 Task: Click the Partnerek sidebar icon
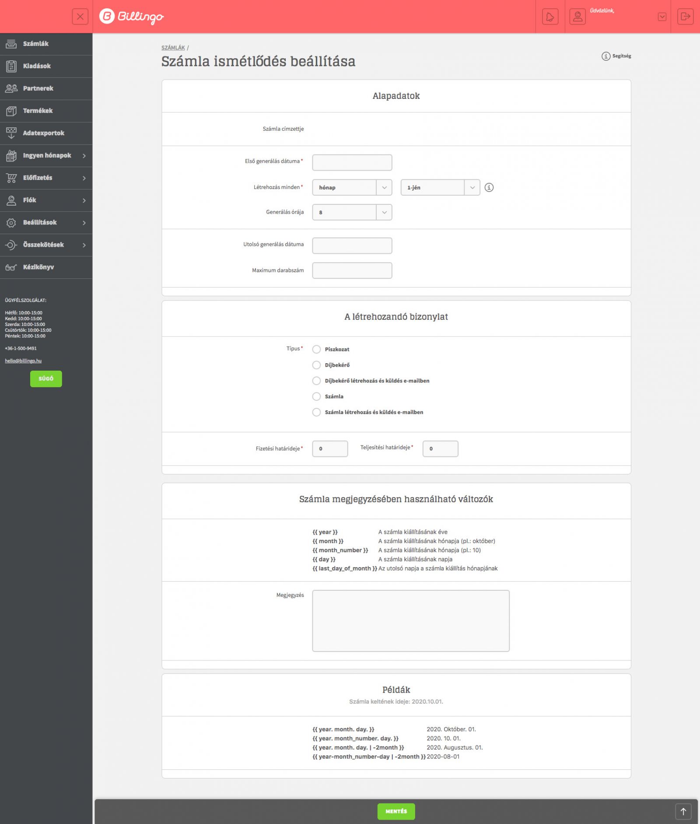coord(11,88)
